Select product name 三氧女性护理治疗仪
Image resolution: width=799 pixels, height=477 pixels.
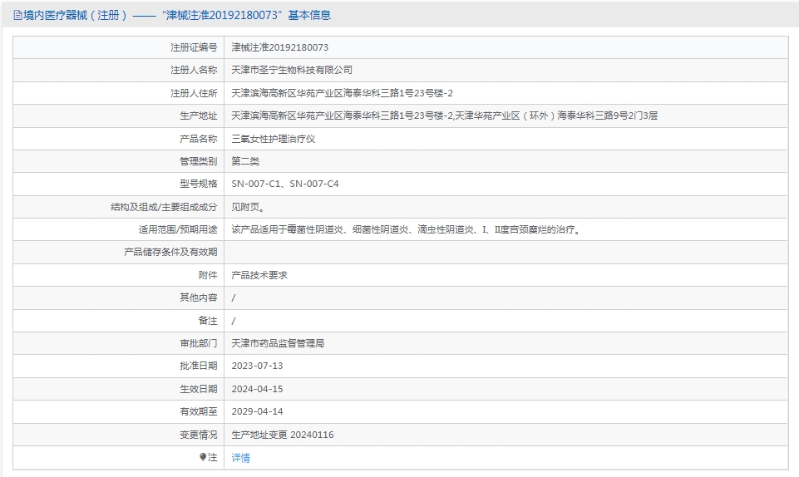[274, 139]
